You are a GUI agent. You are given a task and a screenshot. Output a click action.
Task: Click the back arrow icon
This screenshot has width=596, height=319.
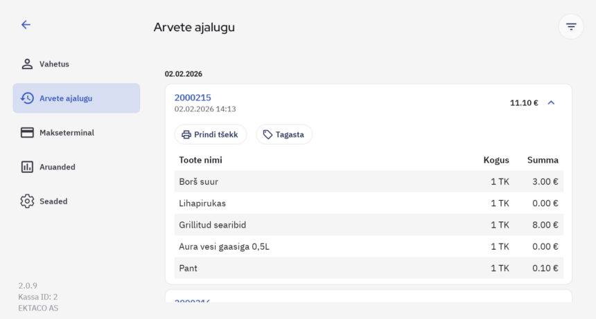[26, 25]
